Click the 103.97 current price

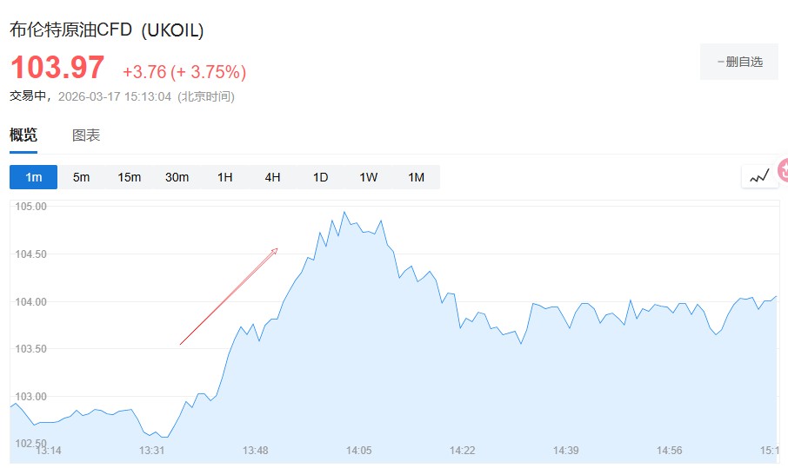point(57,68)
